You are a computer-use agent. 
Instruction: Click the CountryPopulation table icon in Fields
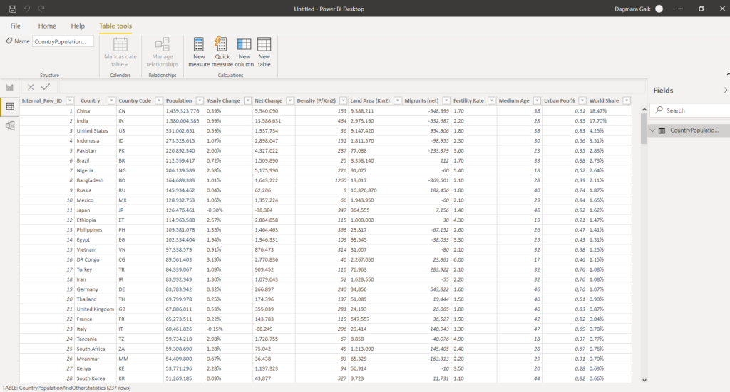pyautogui.click(x=662, y=131)
